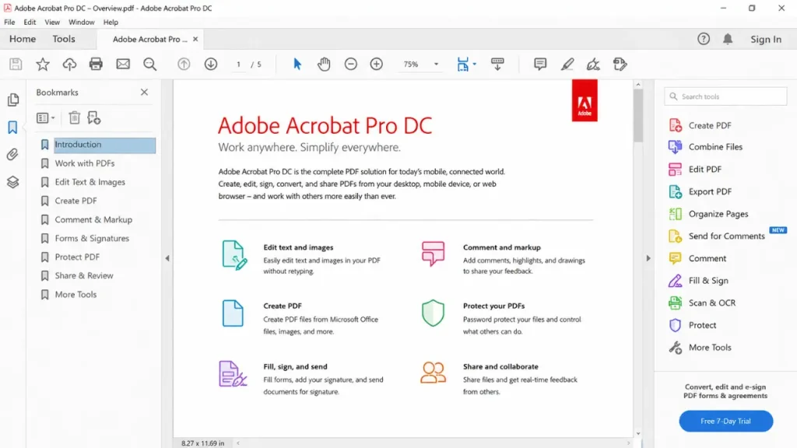Screen dimensions: 797x448
Task: Open the View menu
Action: pos(52,23)
